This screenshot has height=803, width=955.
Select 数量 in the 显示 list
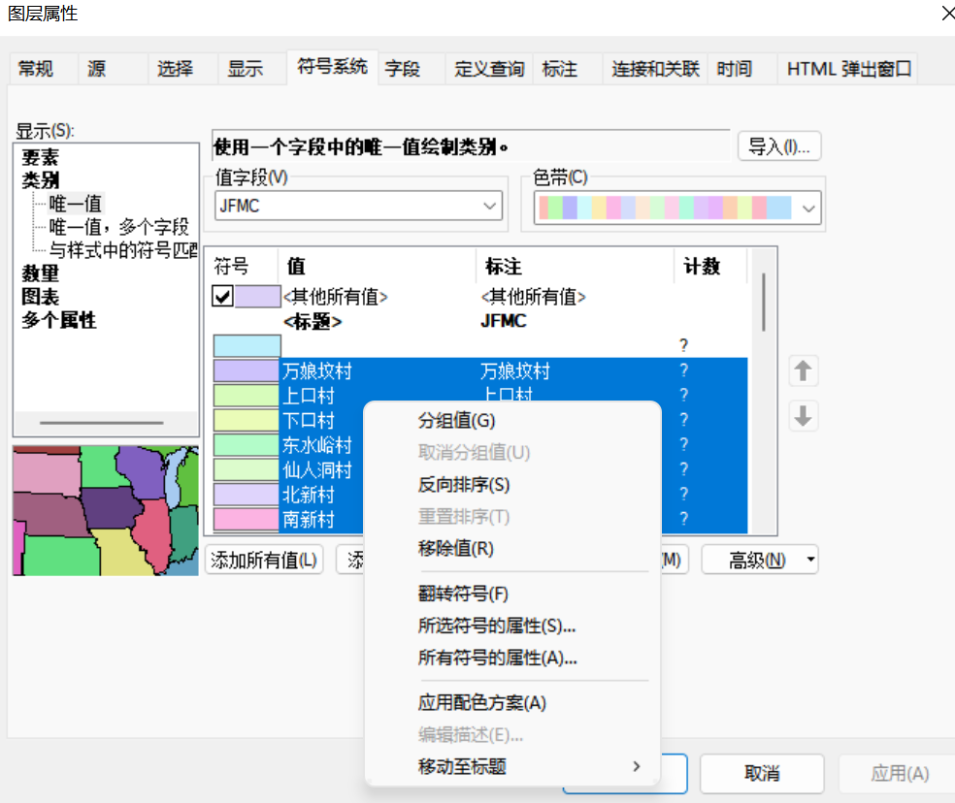(40, 273)
